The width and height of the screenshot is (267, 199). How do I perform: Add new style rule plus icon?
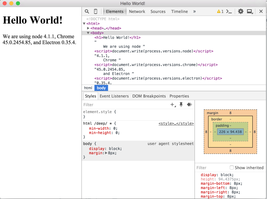173,105
